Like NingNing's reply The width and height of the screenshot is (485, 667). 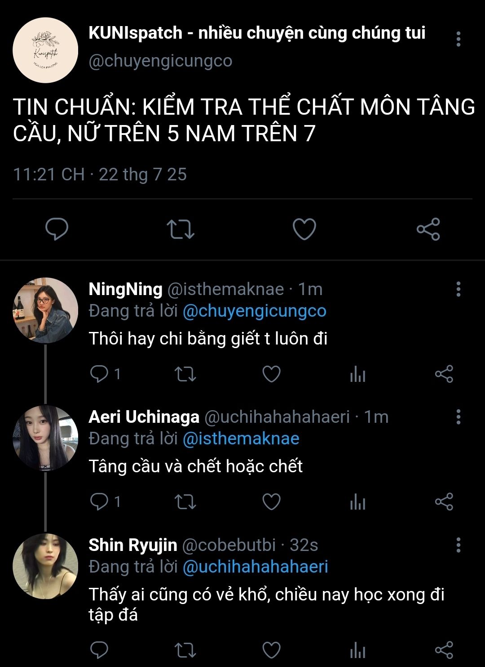pos(271,374)
